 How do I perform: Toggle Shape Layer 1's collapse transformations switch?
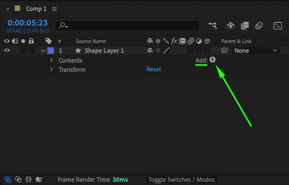tap(158, 50)
